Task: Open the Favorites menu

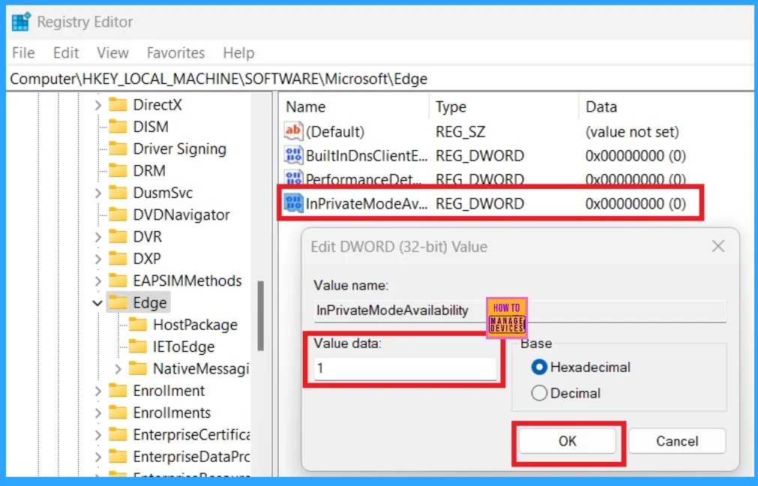Action: coord(176,52)
